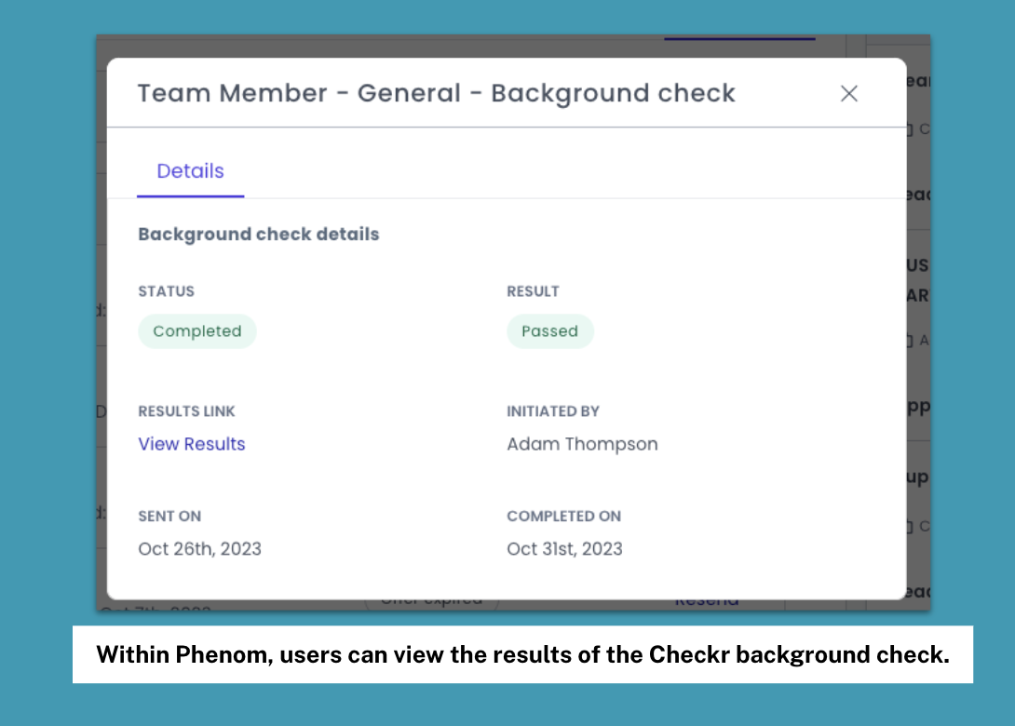Click the Completed status badge
The width and height of the screenshot is (1015, 726).
coord(197,331)
